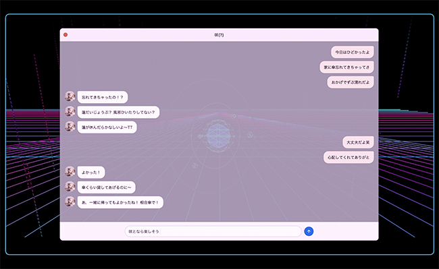Image resolution: width=439 pixels, height=269 pixels.
Task: Click avatar beside 蓮だいじょうぶ? message
Action: coord(70,112)
